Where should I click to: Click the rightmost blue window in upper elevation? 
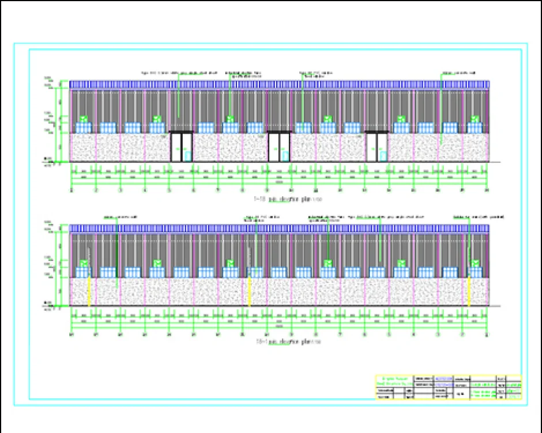[x=475, y=128]
